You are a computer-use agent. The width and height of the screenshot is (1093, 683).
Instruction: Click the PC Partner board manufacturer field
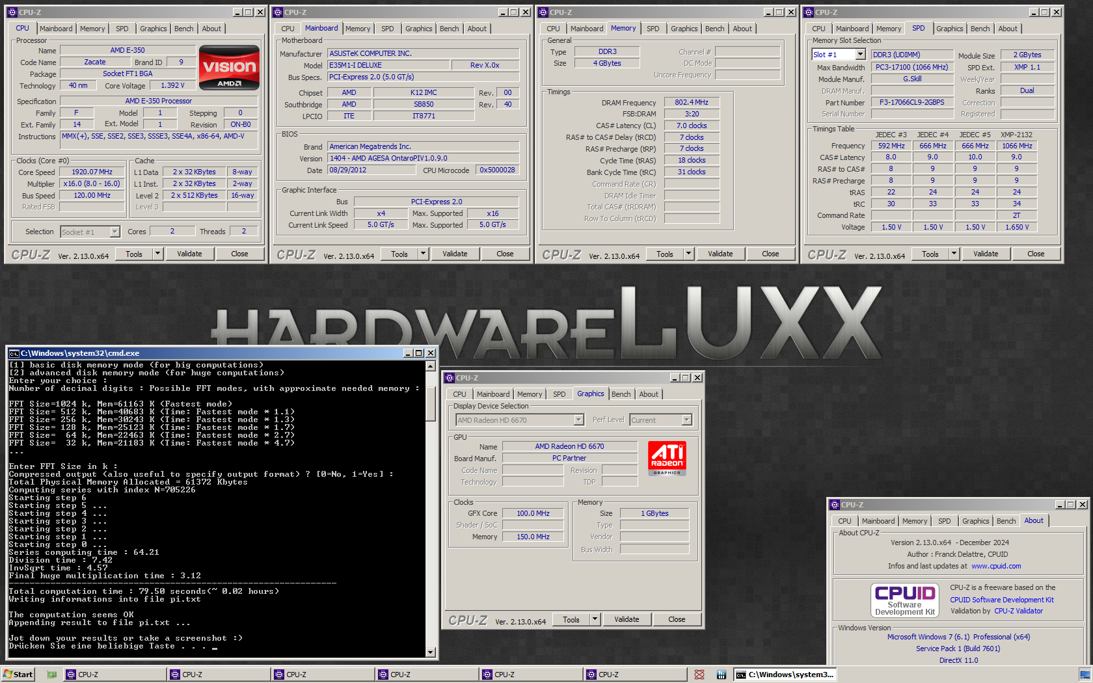click(x=569, y=458)
